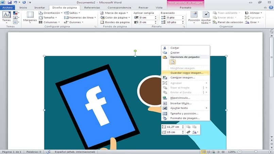Switch to the Inicio tab
Viewport: 274px width, 154px height.
pyautogui.click(x=23, y=7)
